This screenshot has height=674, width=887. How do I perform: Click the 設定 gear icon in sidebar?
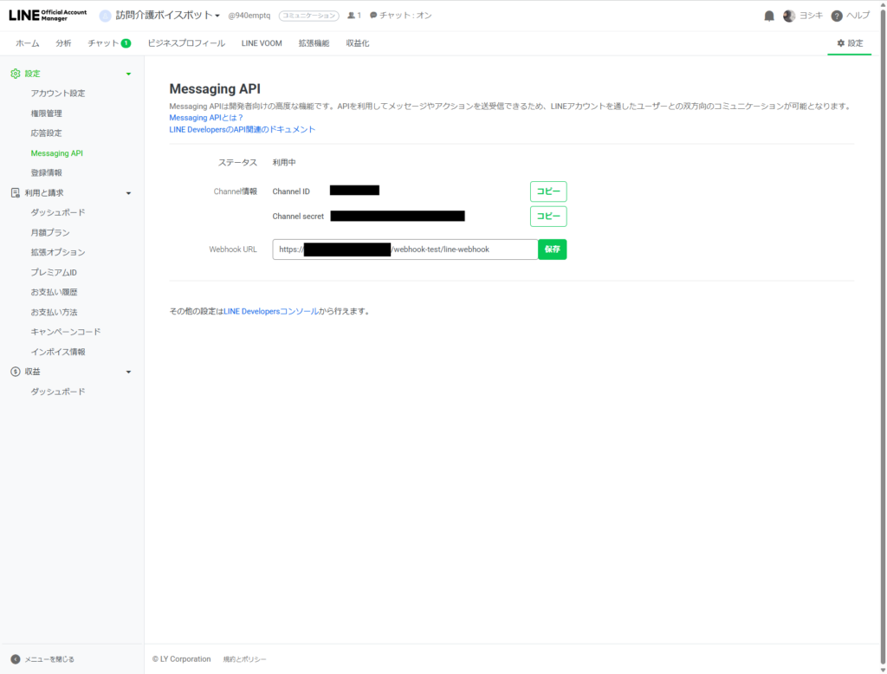tap(16, 74)
